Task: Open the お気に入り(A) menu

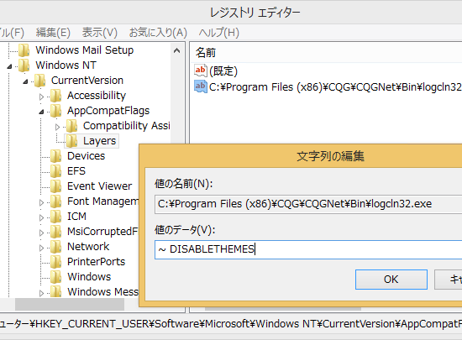Action: 158,33
